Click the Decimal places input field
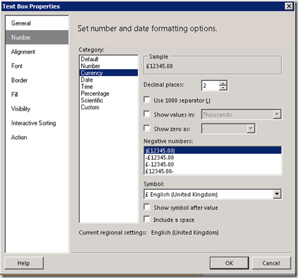This screenshot has width=298, height=278. point(210,86)
